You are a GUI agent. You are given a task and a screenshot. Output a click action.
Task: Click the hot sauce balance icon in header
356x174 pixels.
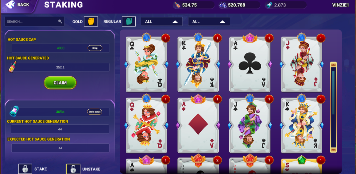pyautogui.click(x=177, y=5)
